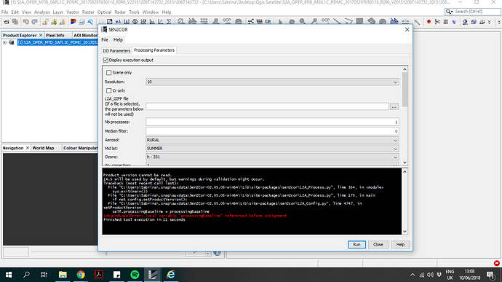Click the L2A_GIPP file path field
Screen dimensions: 502x282
tap(267, 106)
